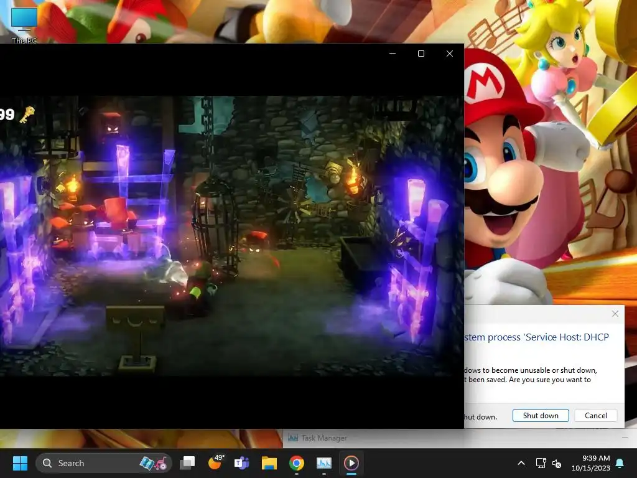Open the network status tray icon

[x=541, y=463]
